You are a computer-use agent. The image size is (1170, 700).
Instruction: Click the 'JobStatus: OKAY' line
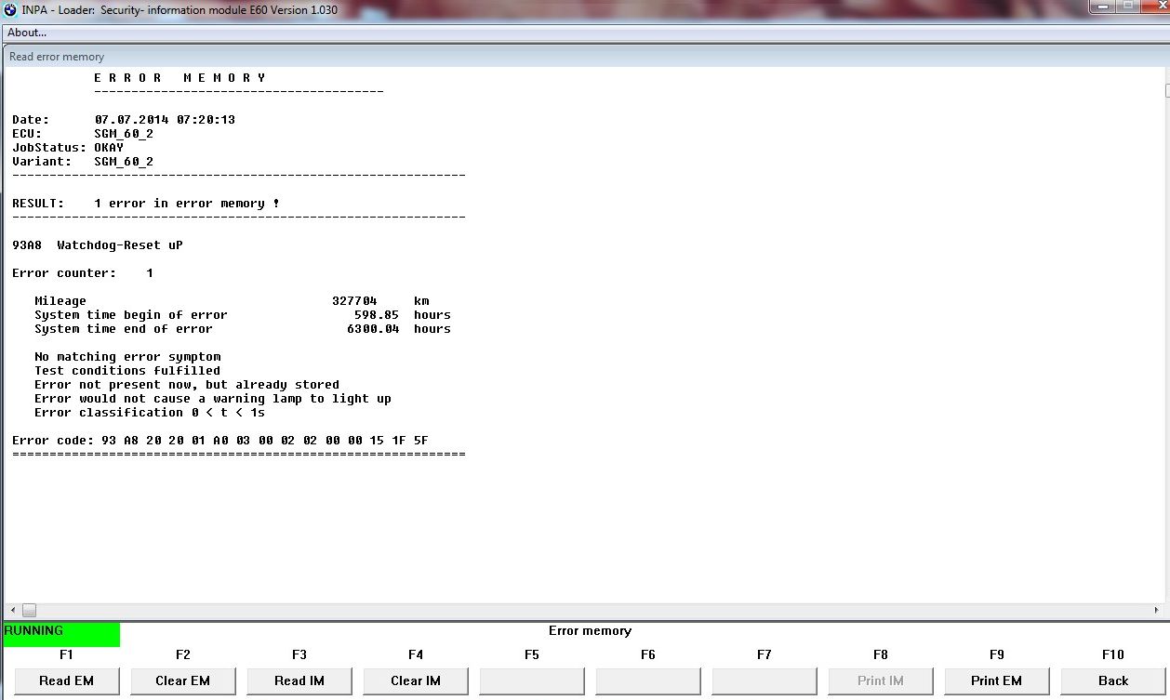pyautogui.click(x=68, y=148)
